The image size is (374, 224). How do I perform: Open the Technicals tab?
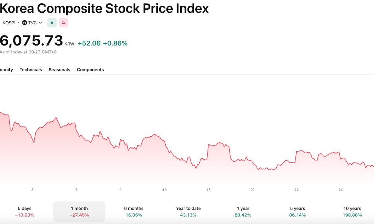coord(31,70)
